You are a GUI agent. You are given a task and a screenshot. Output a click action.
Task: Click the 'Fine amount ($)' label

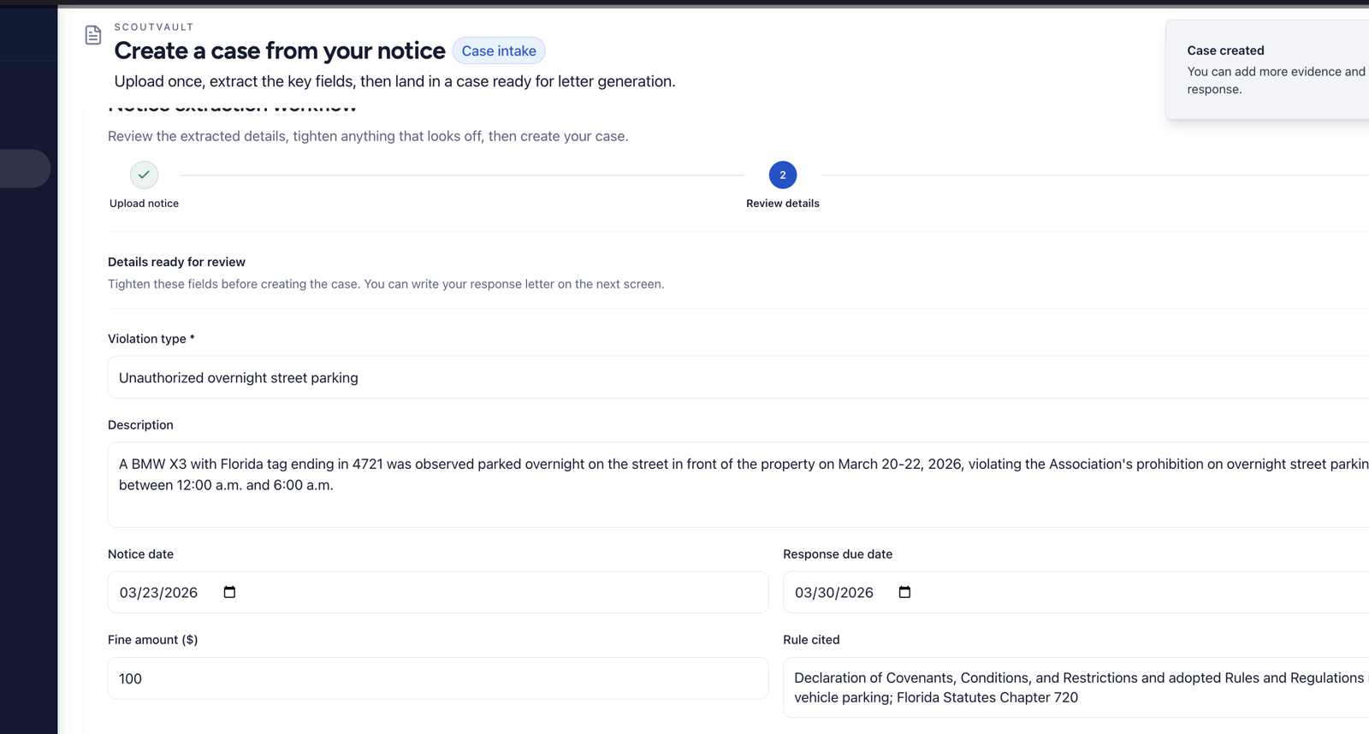coord(153,640)
